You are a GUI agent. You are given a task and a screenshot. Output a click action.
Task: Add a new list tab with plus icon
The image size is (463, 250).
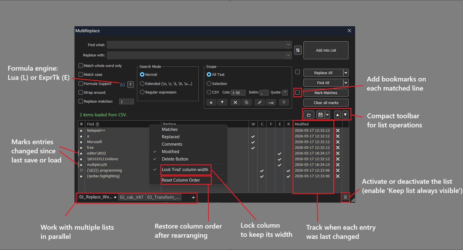pos(193,197)
